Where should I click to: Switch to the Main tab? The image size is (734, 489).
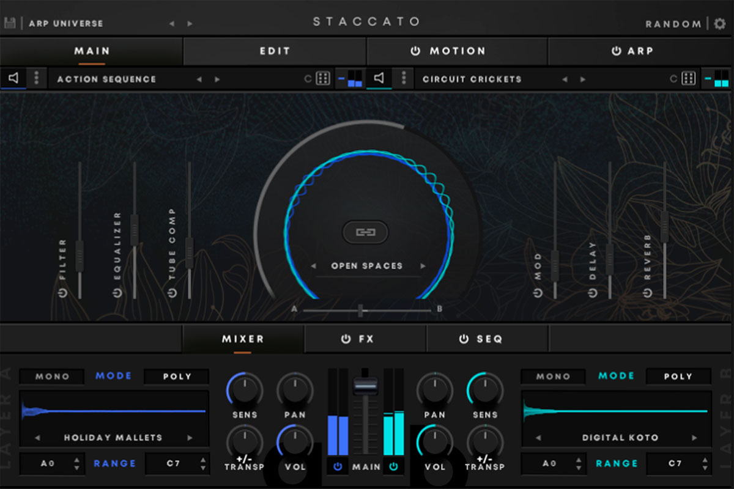click(92, 51)
